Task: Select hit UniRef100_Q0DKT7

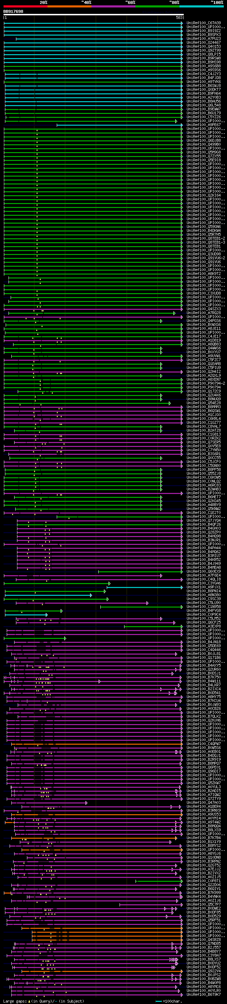Action: pos(204,89)
